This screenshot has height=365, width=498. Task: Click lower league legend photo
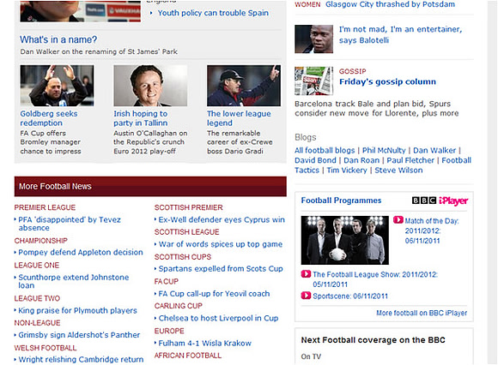click(244, 86)
